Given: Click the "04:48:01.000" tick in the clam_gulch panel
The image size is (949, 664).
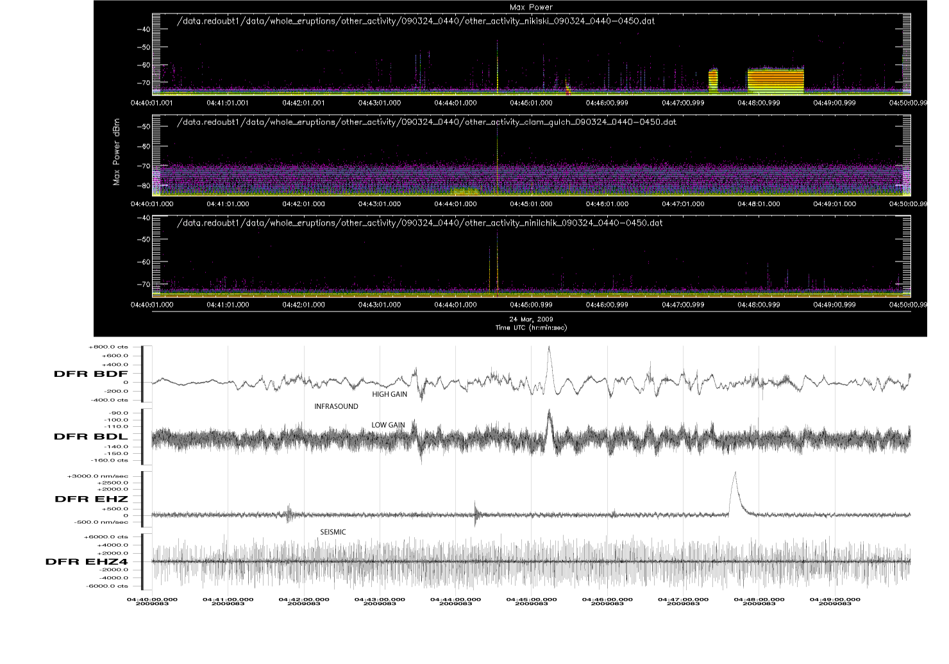Looking at the screenshot, I should point(759,204).
